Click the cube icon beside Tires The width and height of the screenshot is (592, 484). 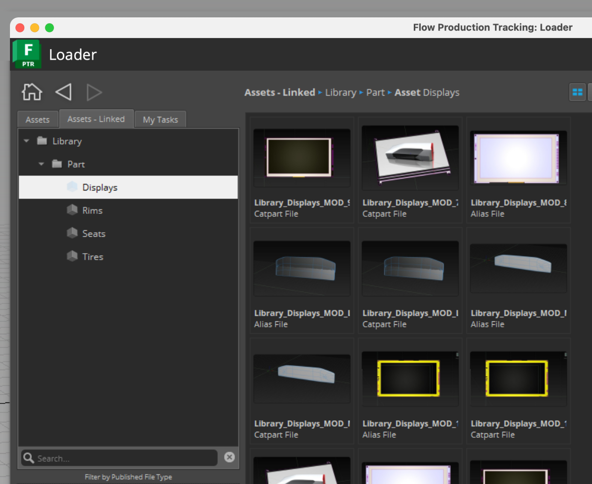coord(72,256)
